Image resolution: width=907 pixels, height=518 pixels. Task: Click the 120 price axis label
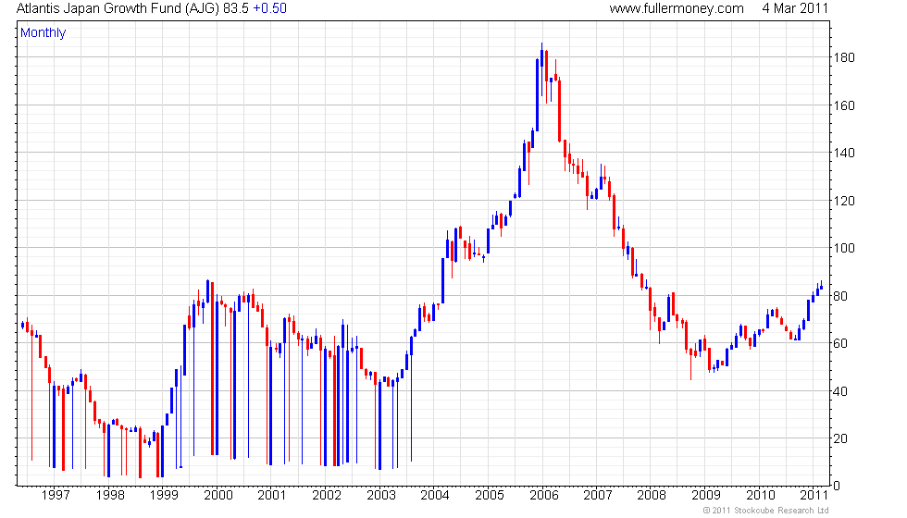coord(843,202)
